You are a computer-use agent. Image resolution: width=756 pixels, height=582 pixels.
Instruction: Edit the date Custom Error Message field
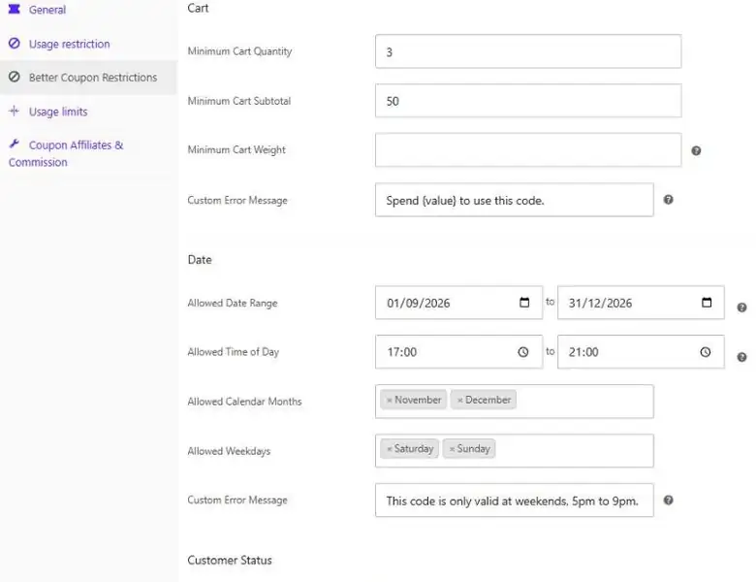coord(515,501)
